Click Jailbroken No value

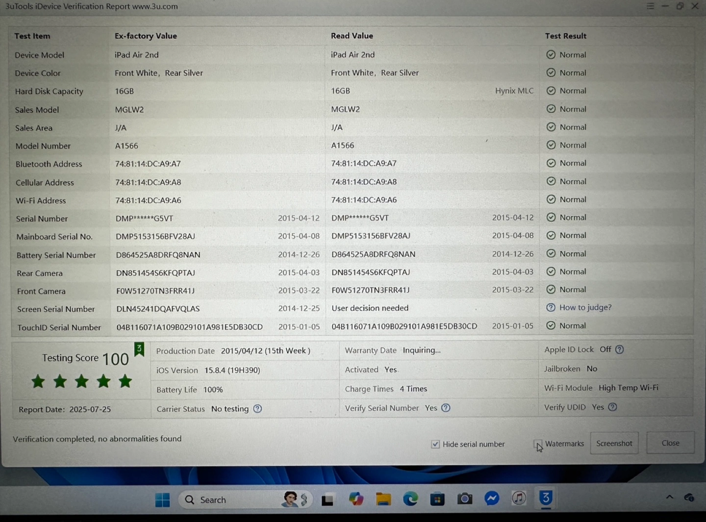click(592, 369)
